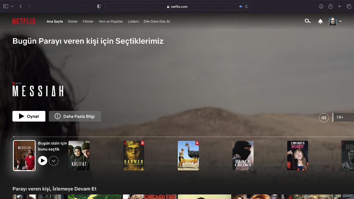Open the red dropdown beside the sidebar icon

tap(12, 6)
